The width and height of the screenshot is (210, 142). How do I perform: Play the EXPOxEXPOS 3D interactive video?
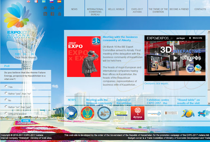(175, 58)
